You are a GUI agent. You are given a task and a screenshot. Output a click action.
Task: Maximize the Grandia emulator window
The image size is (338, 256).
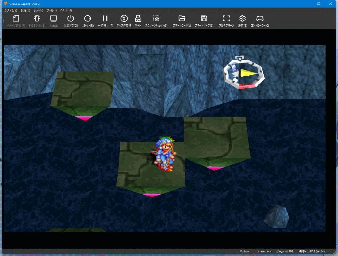pos(319,4)
